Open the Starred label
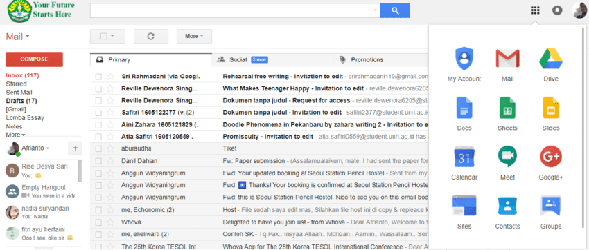 point(16,84)
